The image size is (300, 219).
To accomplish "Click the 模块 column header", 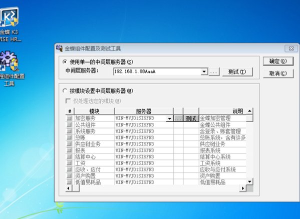I will coord(94,111).
